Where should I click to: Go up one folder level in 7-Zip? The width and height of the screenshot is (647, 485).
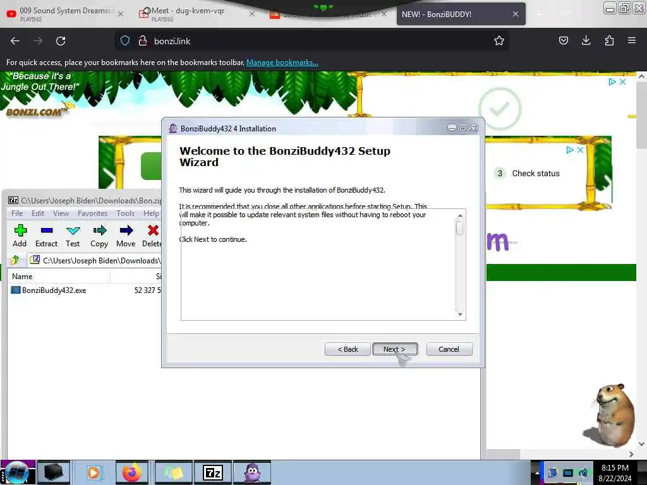[15, 260]
